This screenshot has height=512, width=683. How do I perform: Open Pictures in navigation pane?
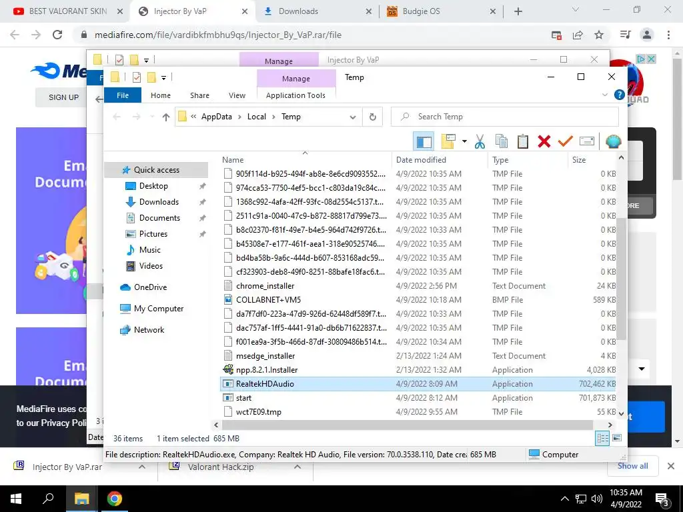point(153,234)
